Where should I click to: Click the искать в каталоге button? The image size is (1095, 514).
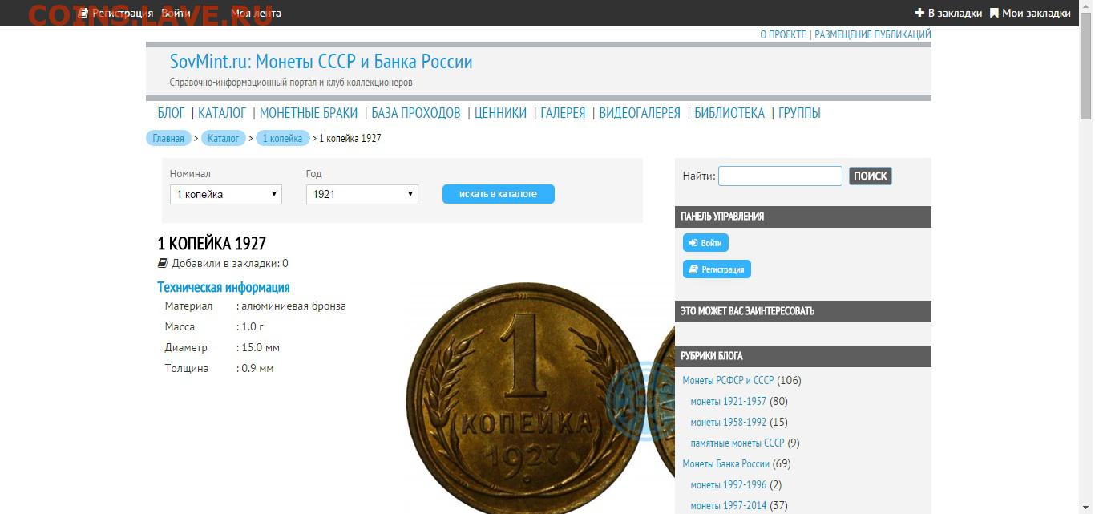click(x=499, y=194)
